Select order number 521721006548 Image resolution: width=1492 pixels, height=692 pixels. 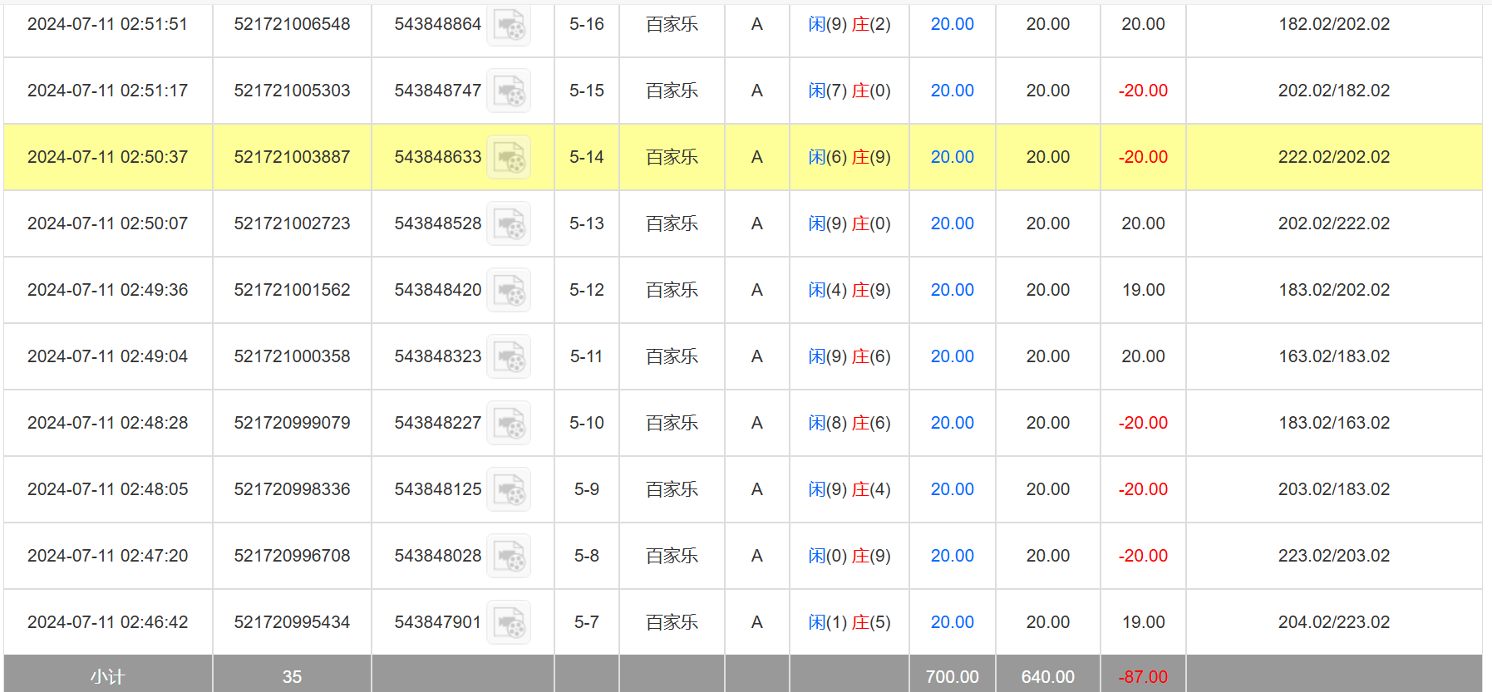tap(292, 24)
